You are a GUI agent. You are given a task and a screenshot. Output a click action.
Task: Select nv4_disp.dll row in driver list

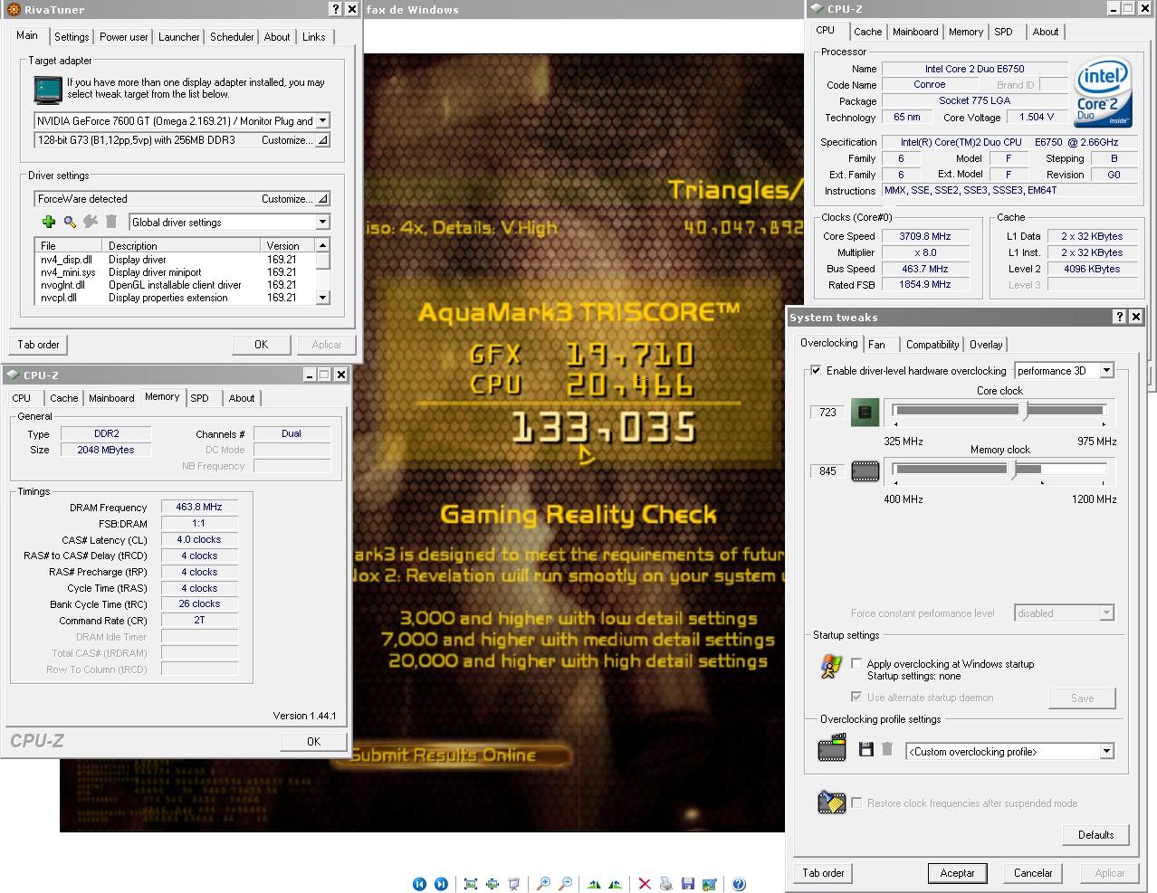click(x=175, y=260)
